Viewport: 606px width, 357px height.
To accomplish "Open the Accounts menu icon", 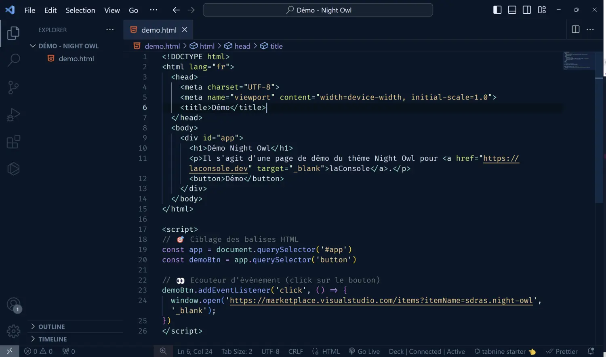I will tap(14, 305).
